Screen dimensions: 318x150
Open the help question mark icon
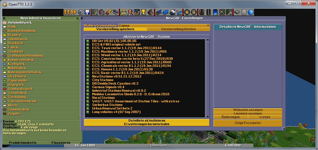(x=251, y=12)
